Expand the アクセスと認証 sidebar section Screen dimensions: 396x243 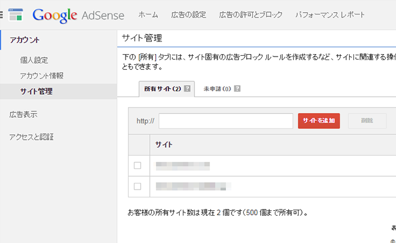point(32,137)
